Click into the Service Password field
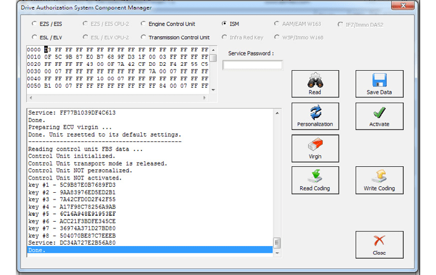This screenshot has width=436, height=275. pos(252,65)
